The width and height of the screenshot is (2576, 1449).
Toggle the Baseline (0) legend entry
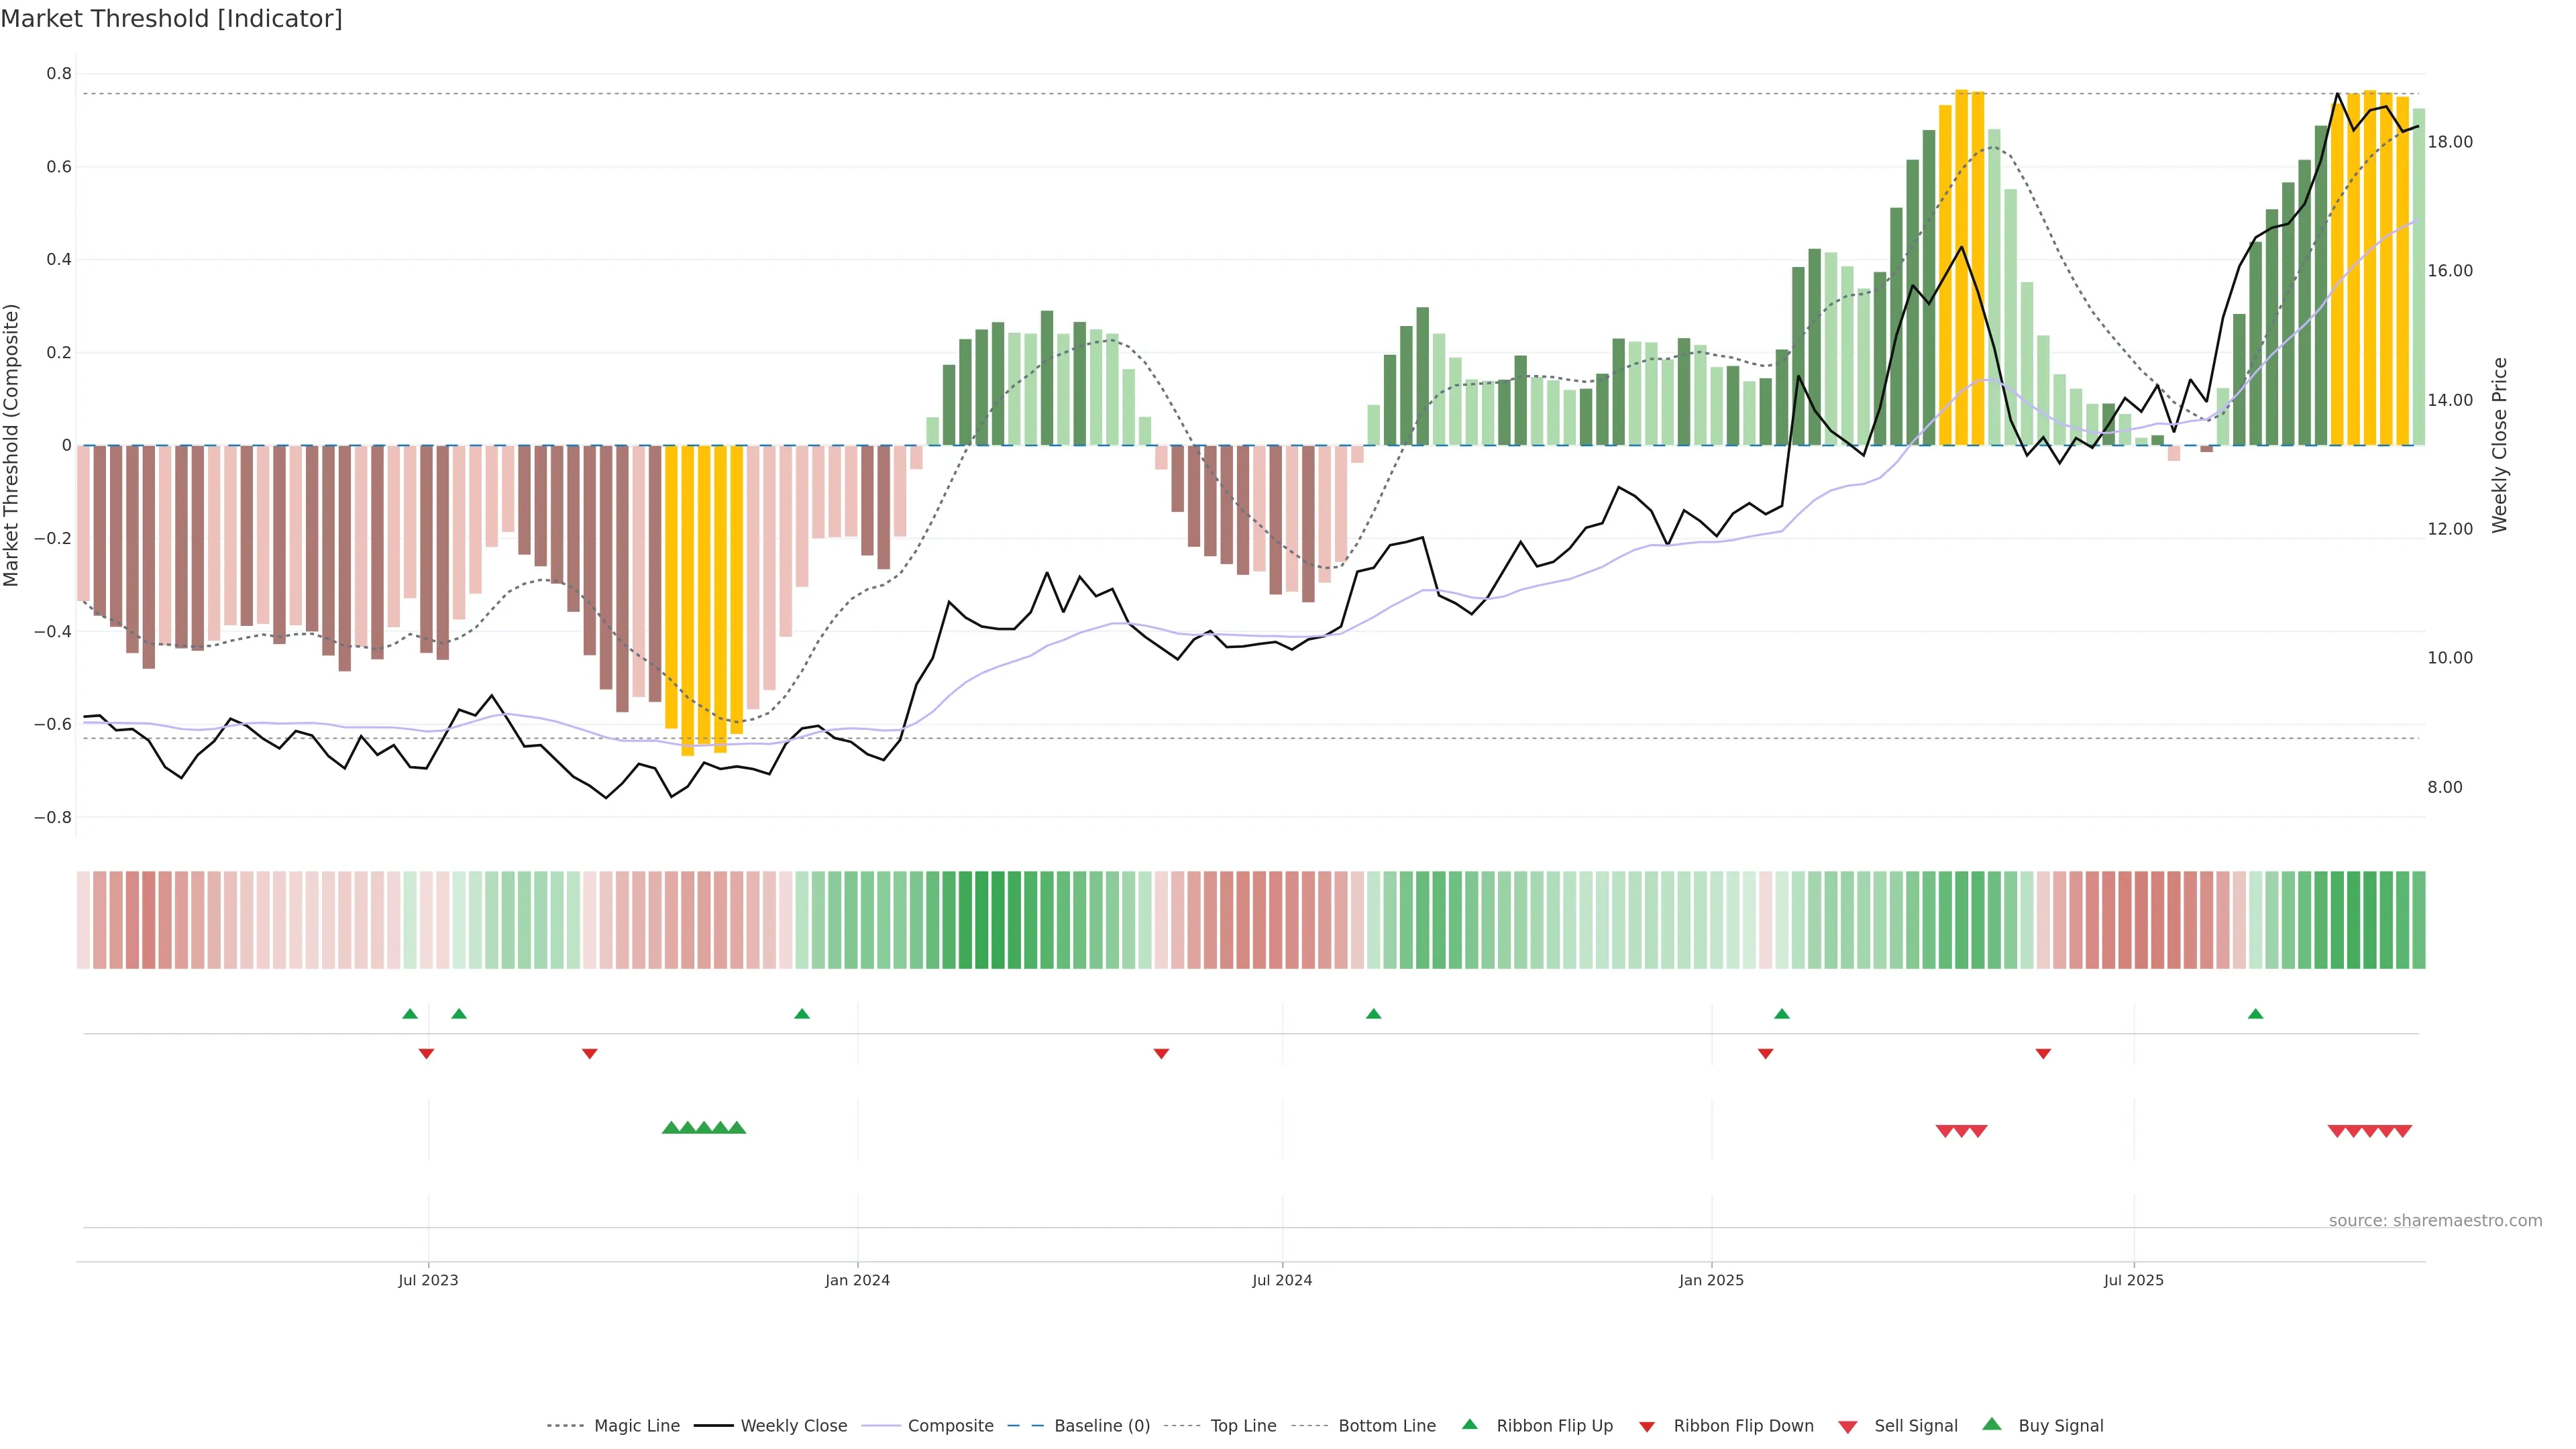[1101, 1425]
